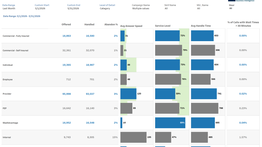Edit the Custom End date 5/31/2026

73,8
